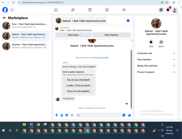The image size is (182, 139).
Task: Send quick response "Yes, are you interested?"
Action: click(78, 80)
